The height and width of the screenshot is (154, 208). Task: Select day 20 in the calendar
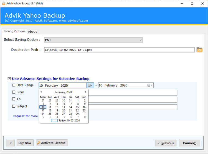(x=64, y=110)
